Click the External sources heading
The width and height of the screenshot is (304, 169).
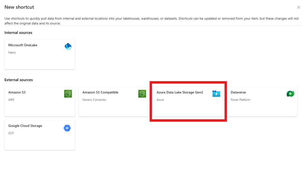[19, 80]
